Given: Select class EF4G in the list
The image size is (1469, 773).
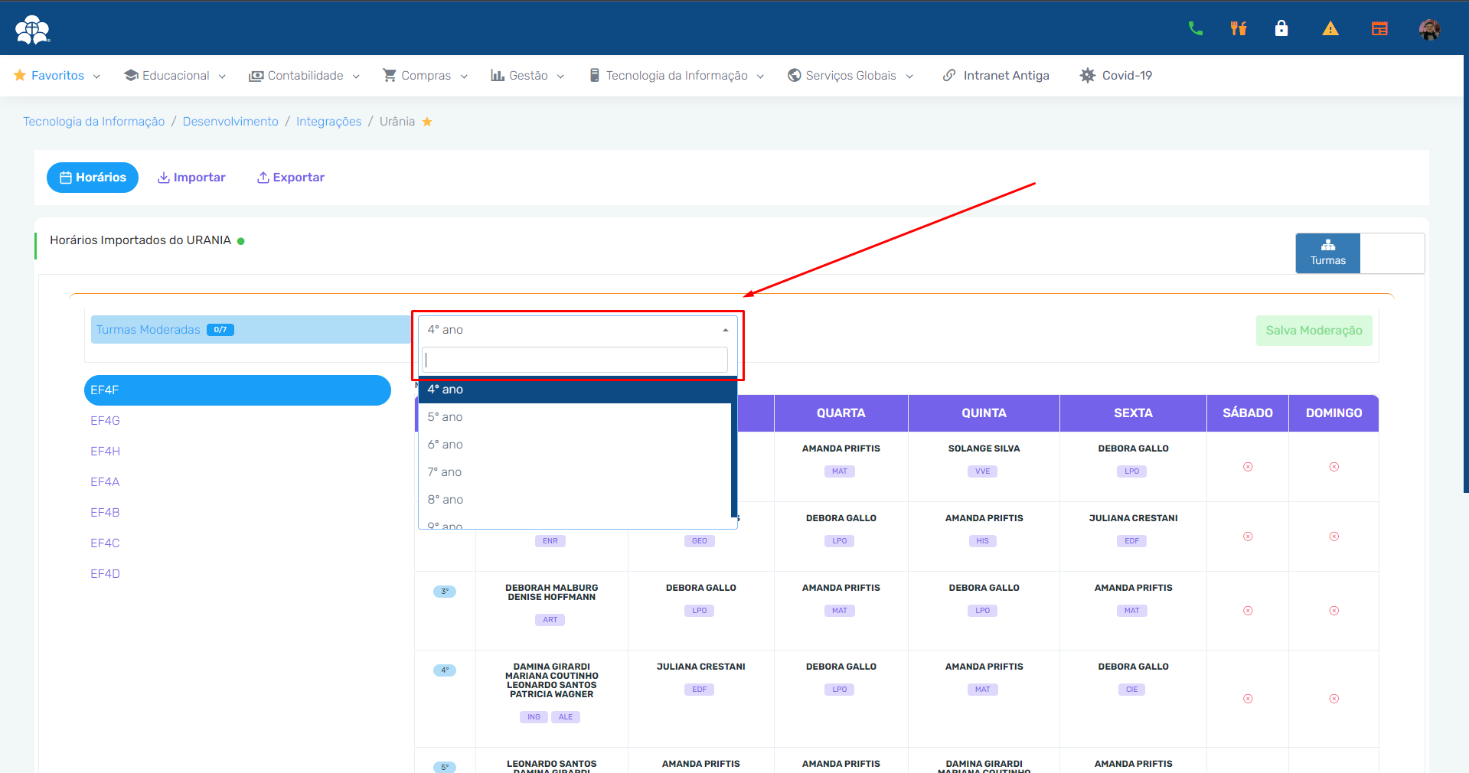Looking at the screenshot, I should (x=106, y=421).
